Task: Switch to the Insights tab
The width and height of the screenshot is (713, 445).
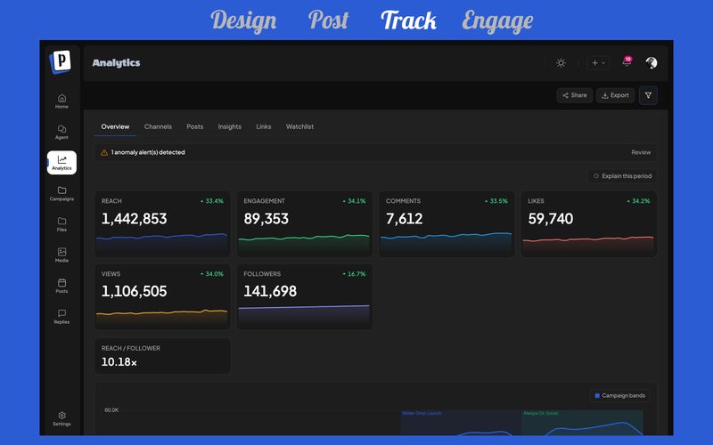Action: (x=230, y=126)
